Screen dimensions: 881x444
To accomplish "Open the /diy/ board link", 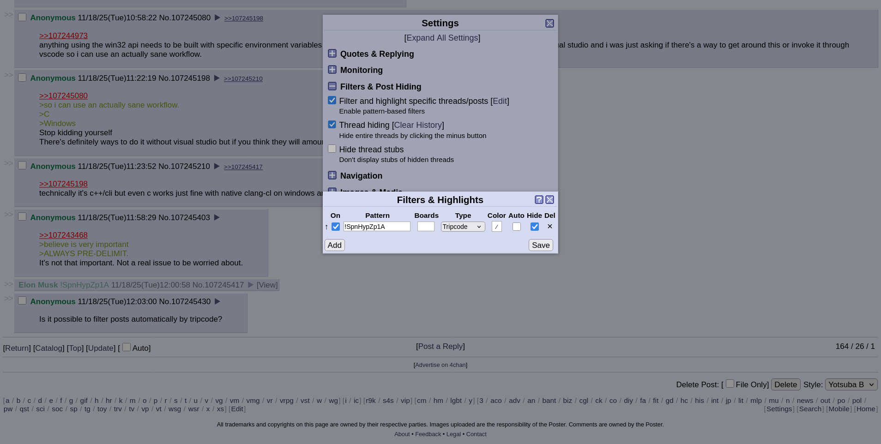I will click(x=628, y=401).
